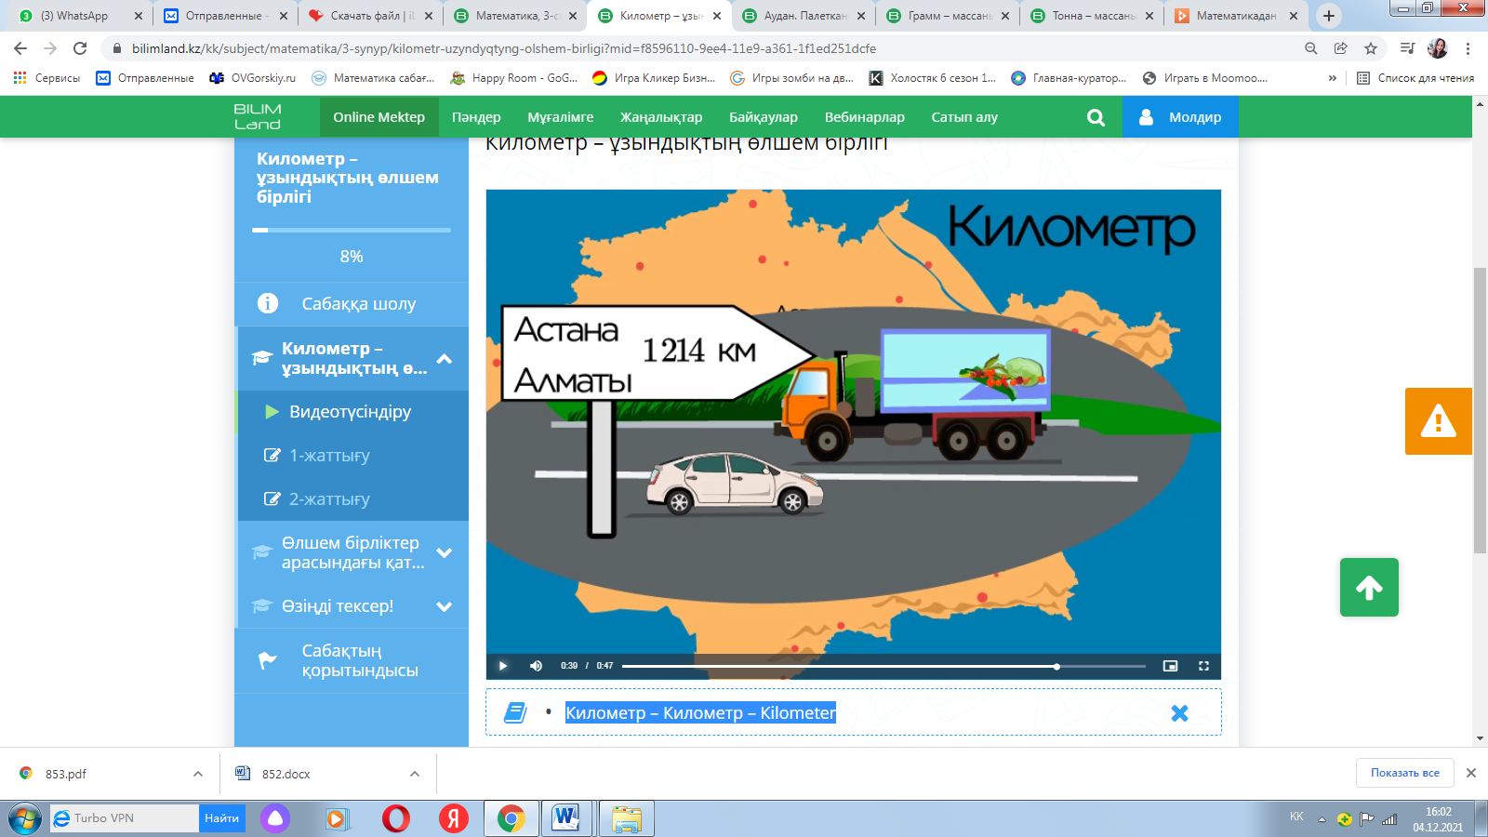Viewport: 1488px width, 837px height.
Task: Go to Online Mektep section
Action: [379, 117]
